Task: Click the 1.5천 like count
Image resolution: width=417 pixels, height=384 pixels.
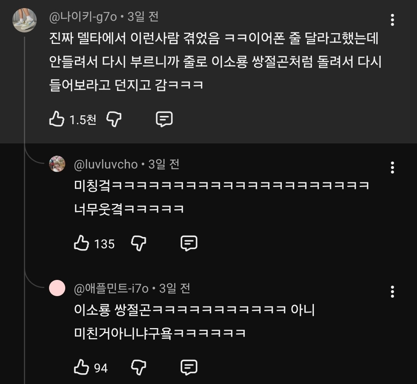Action: coord(83,120)
